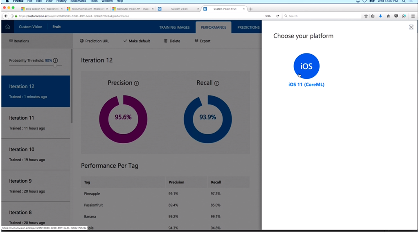The width and height of the screenshot is (419, 233).
Task: Show Recall info icon
Action: [217, 83]
